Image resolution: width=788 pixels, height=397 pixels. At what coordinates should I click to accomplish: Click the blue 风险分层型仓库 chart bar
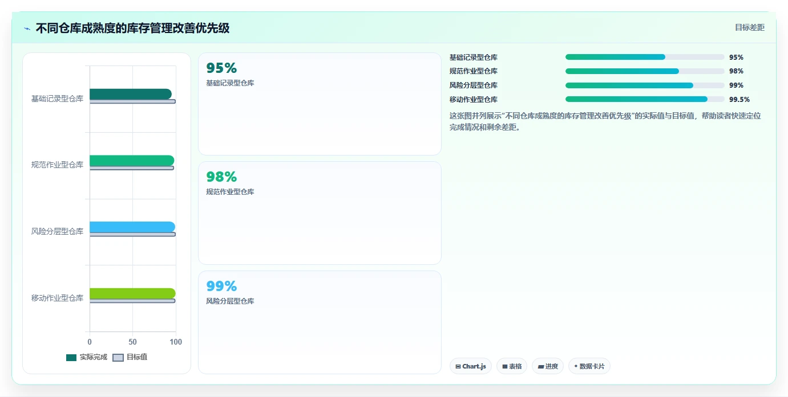point(132,227)
